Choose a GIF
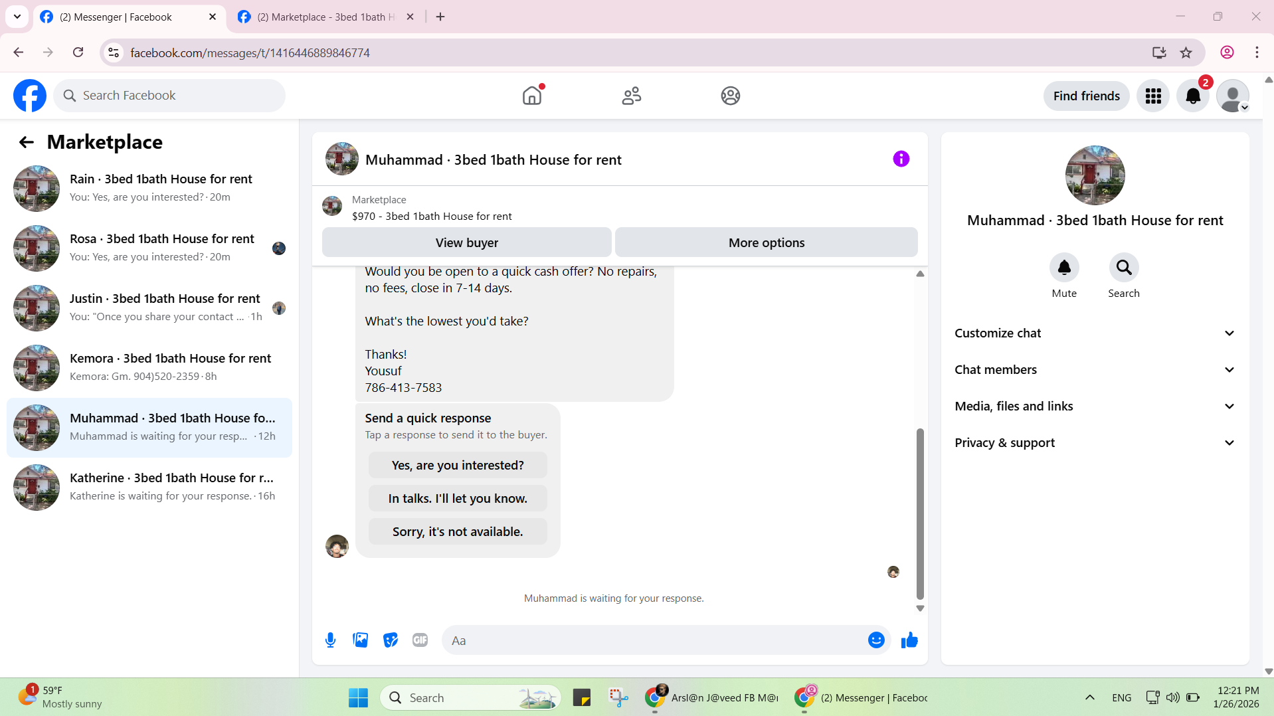Image resolution: width=1274 pixels, height=716 pixels. [420, 640]
